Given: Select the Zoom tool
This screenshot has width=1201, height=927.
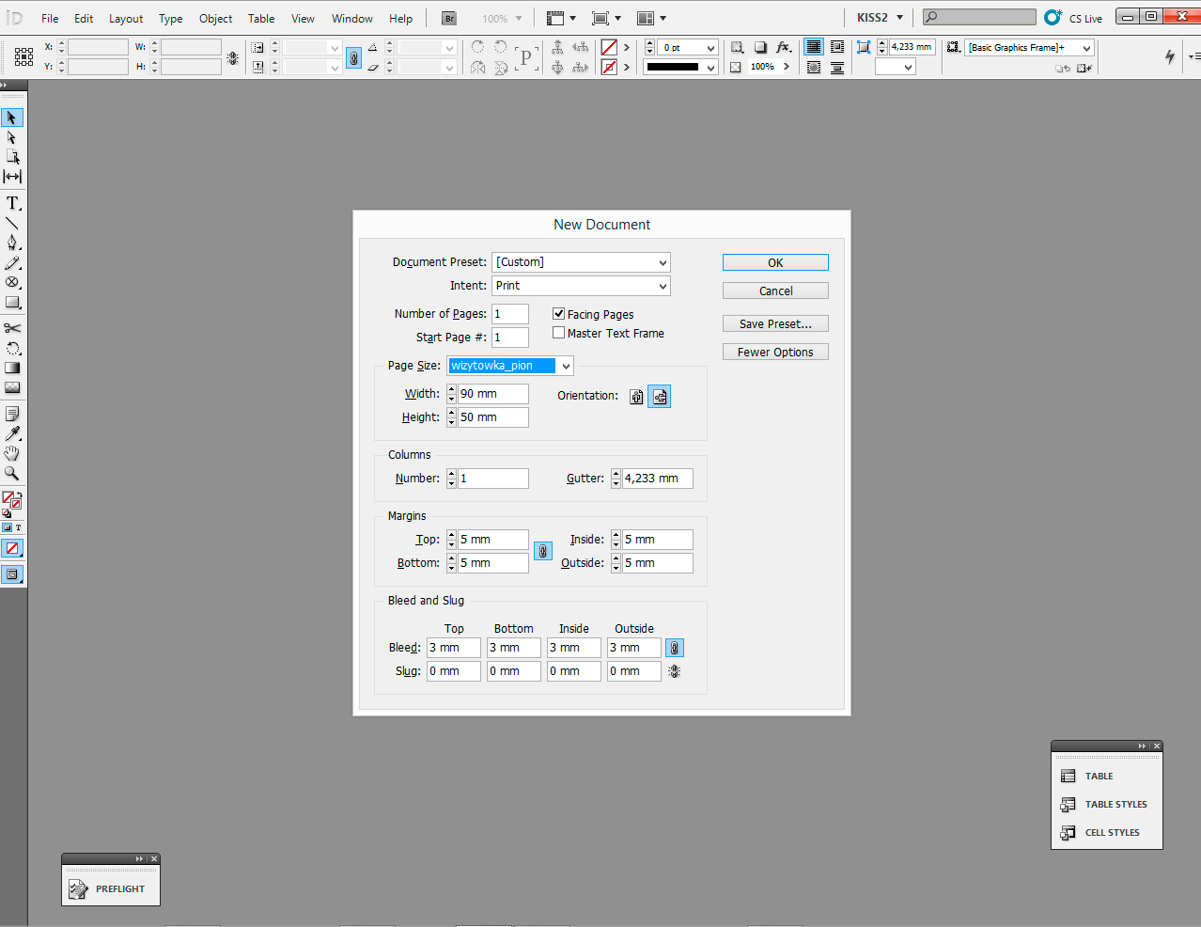Looking at the screenshot, I should coord(12,473).
